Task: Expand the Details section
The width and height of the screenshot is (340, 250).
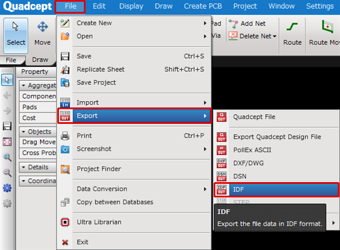Action: click(x=24, y=167)
